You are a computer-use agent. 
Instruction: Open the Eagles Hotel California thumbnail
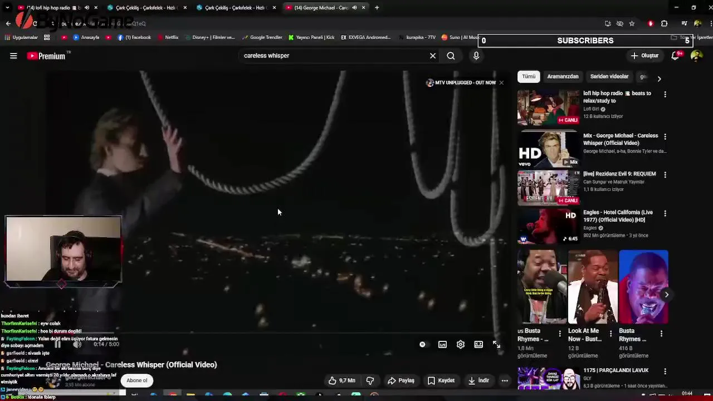549,227
